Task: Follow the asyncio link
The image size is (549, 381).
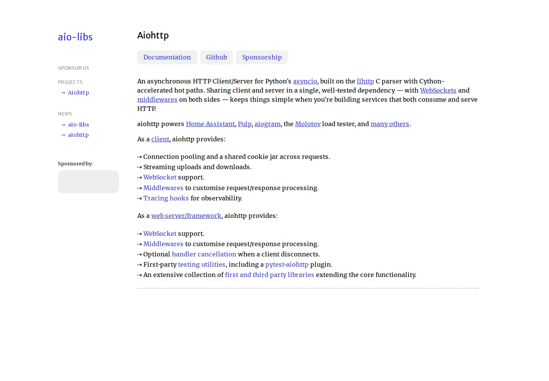Action: tap(305, 81)
